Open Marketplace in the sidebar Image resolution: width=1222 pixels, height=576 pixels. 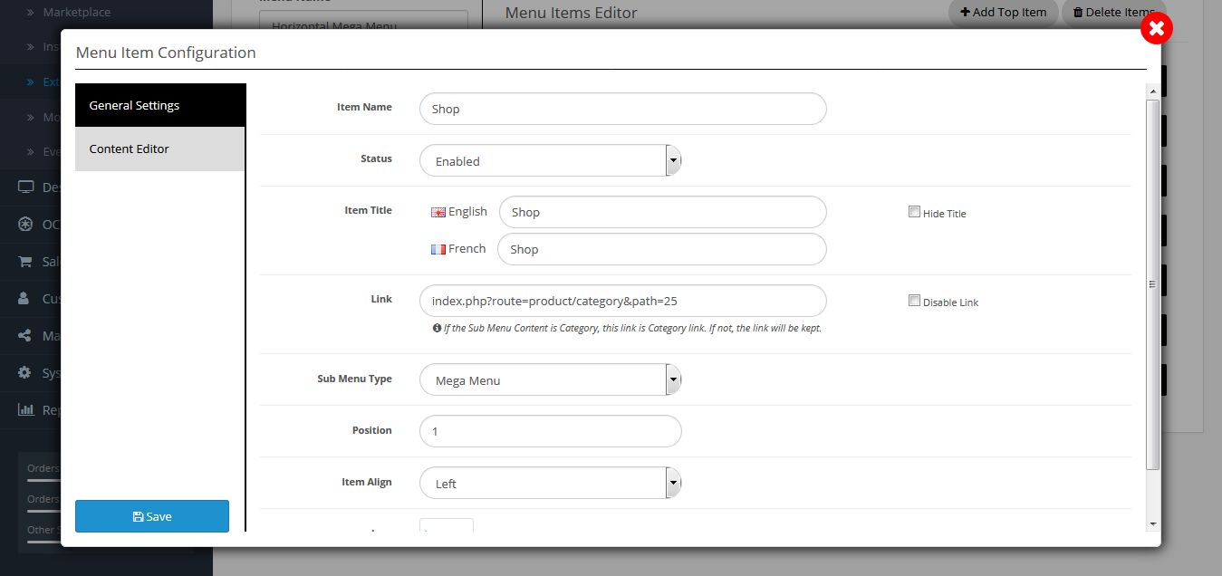76,13
